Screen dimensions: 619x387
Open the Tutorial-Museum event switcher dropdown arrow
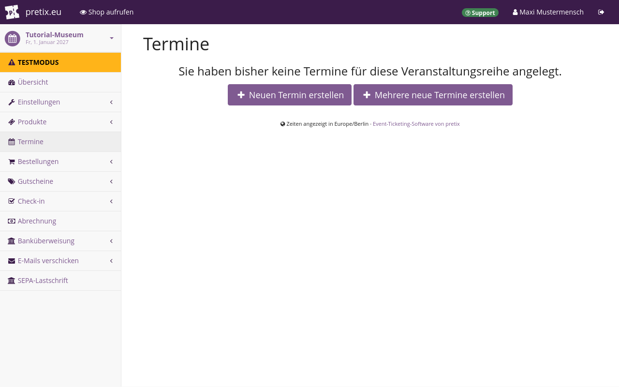point(112,38)
